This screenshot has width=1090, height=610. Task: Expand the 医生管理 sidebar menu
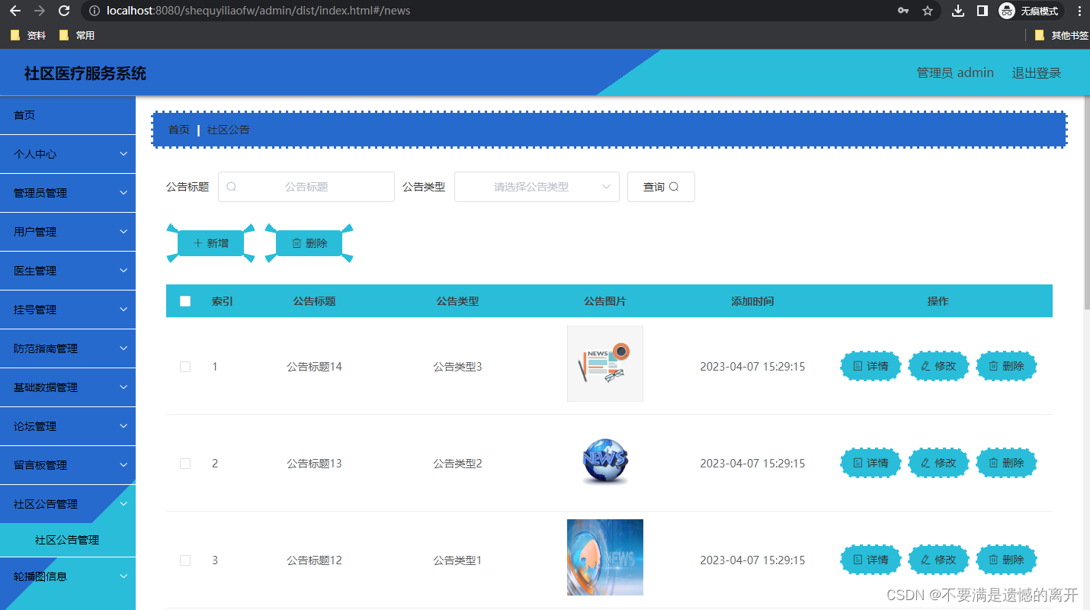pyautogui.click(x=68, y=270)
